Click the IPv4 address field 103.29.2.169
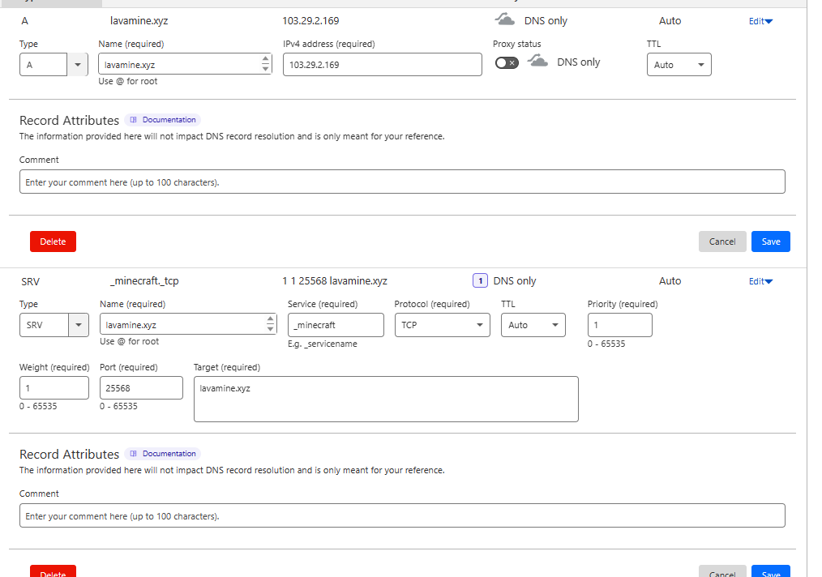The image size is (822, 577). 382,65
